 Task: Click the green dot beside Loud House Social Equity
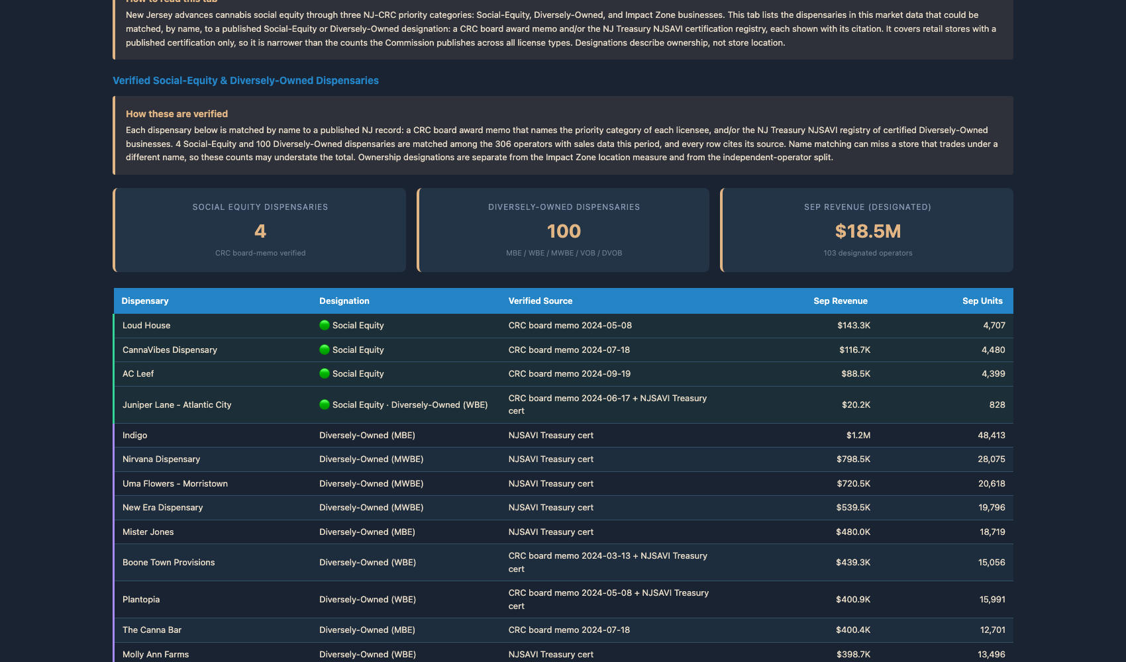325,325
